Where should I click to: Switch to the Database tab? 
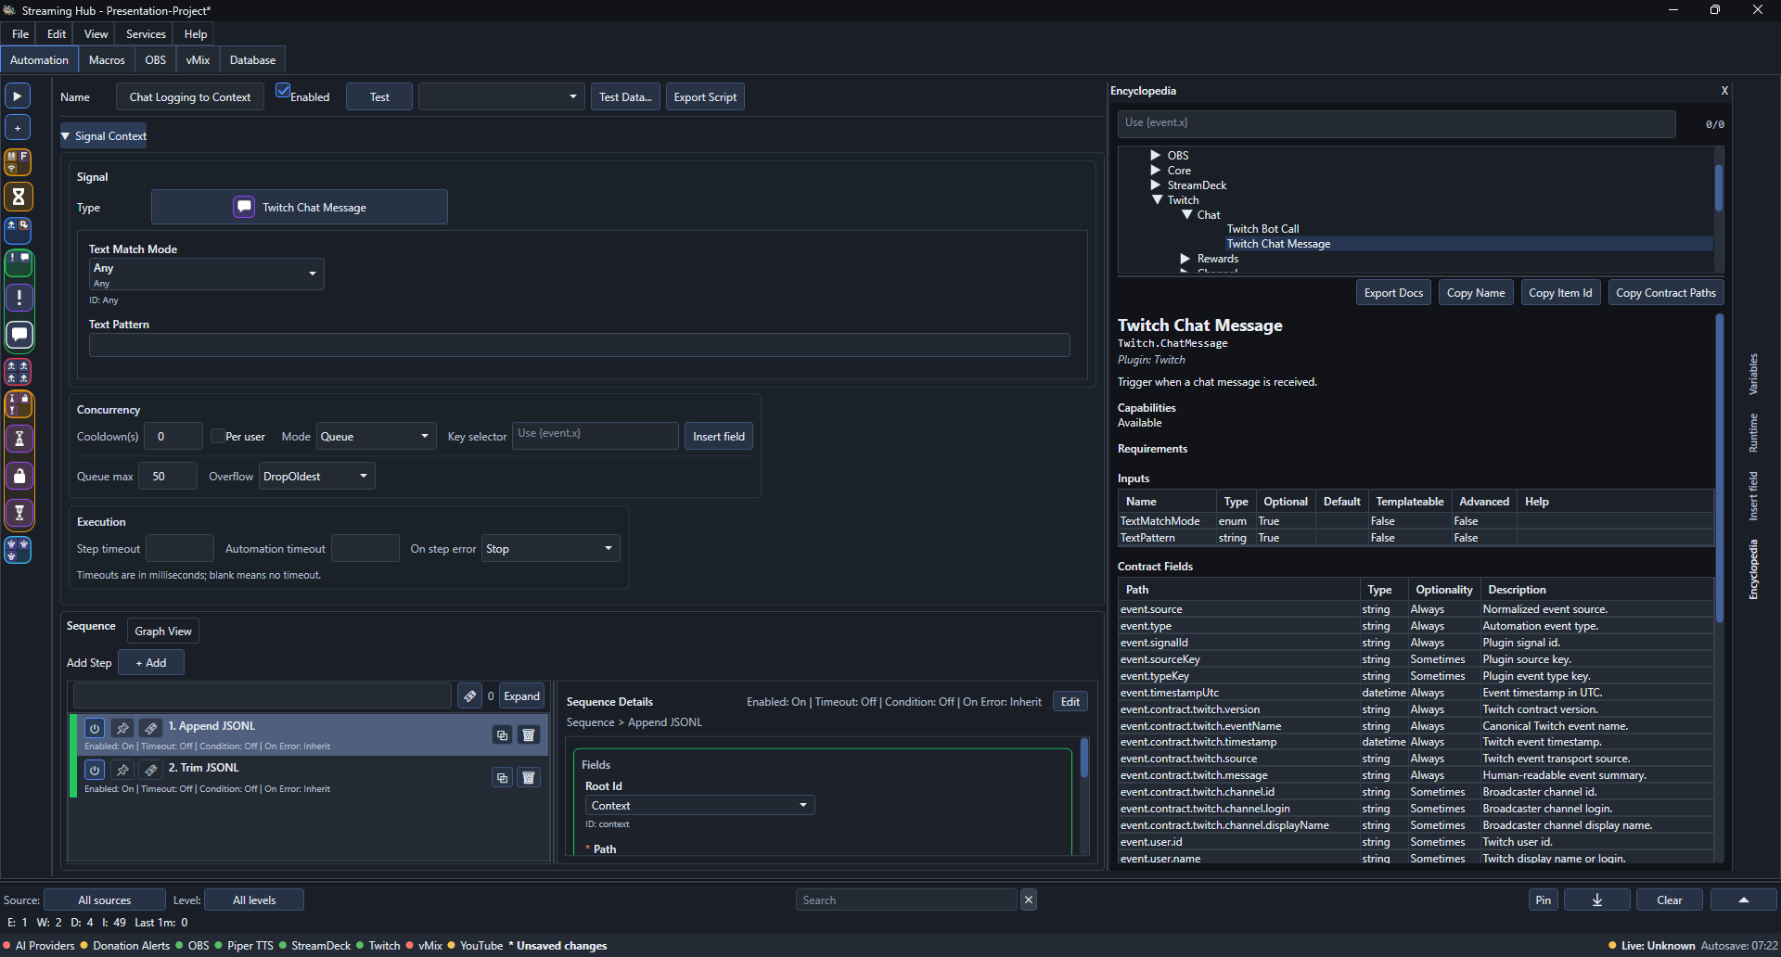point(252,60)
